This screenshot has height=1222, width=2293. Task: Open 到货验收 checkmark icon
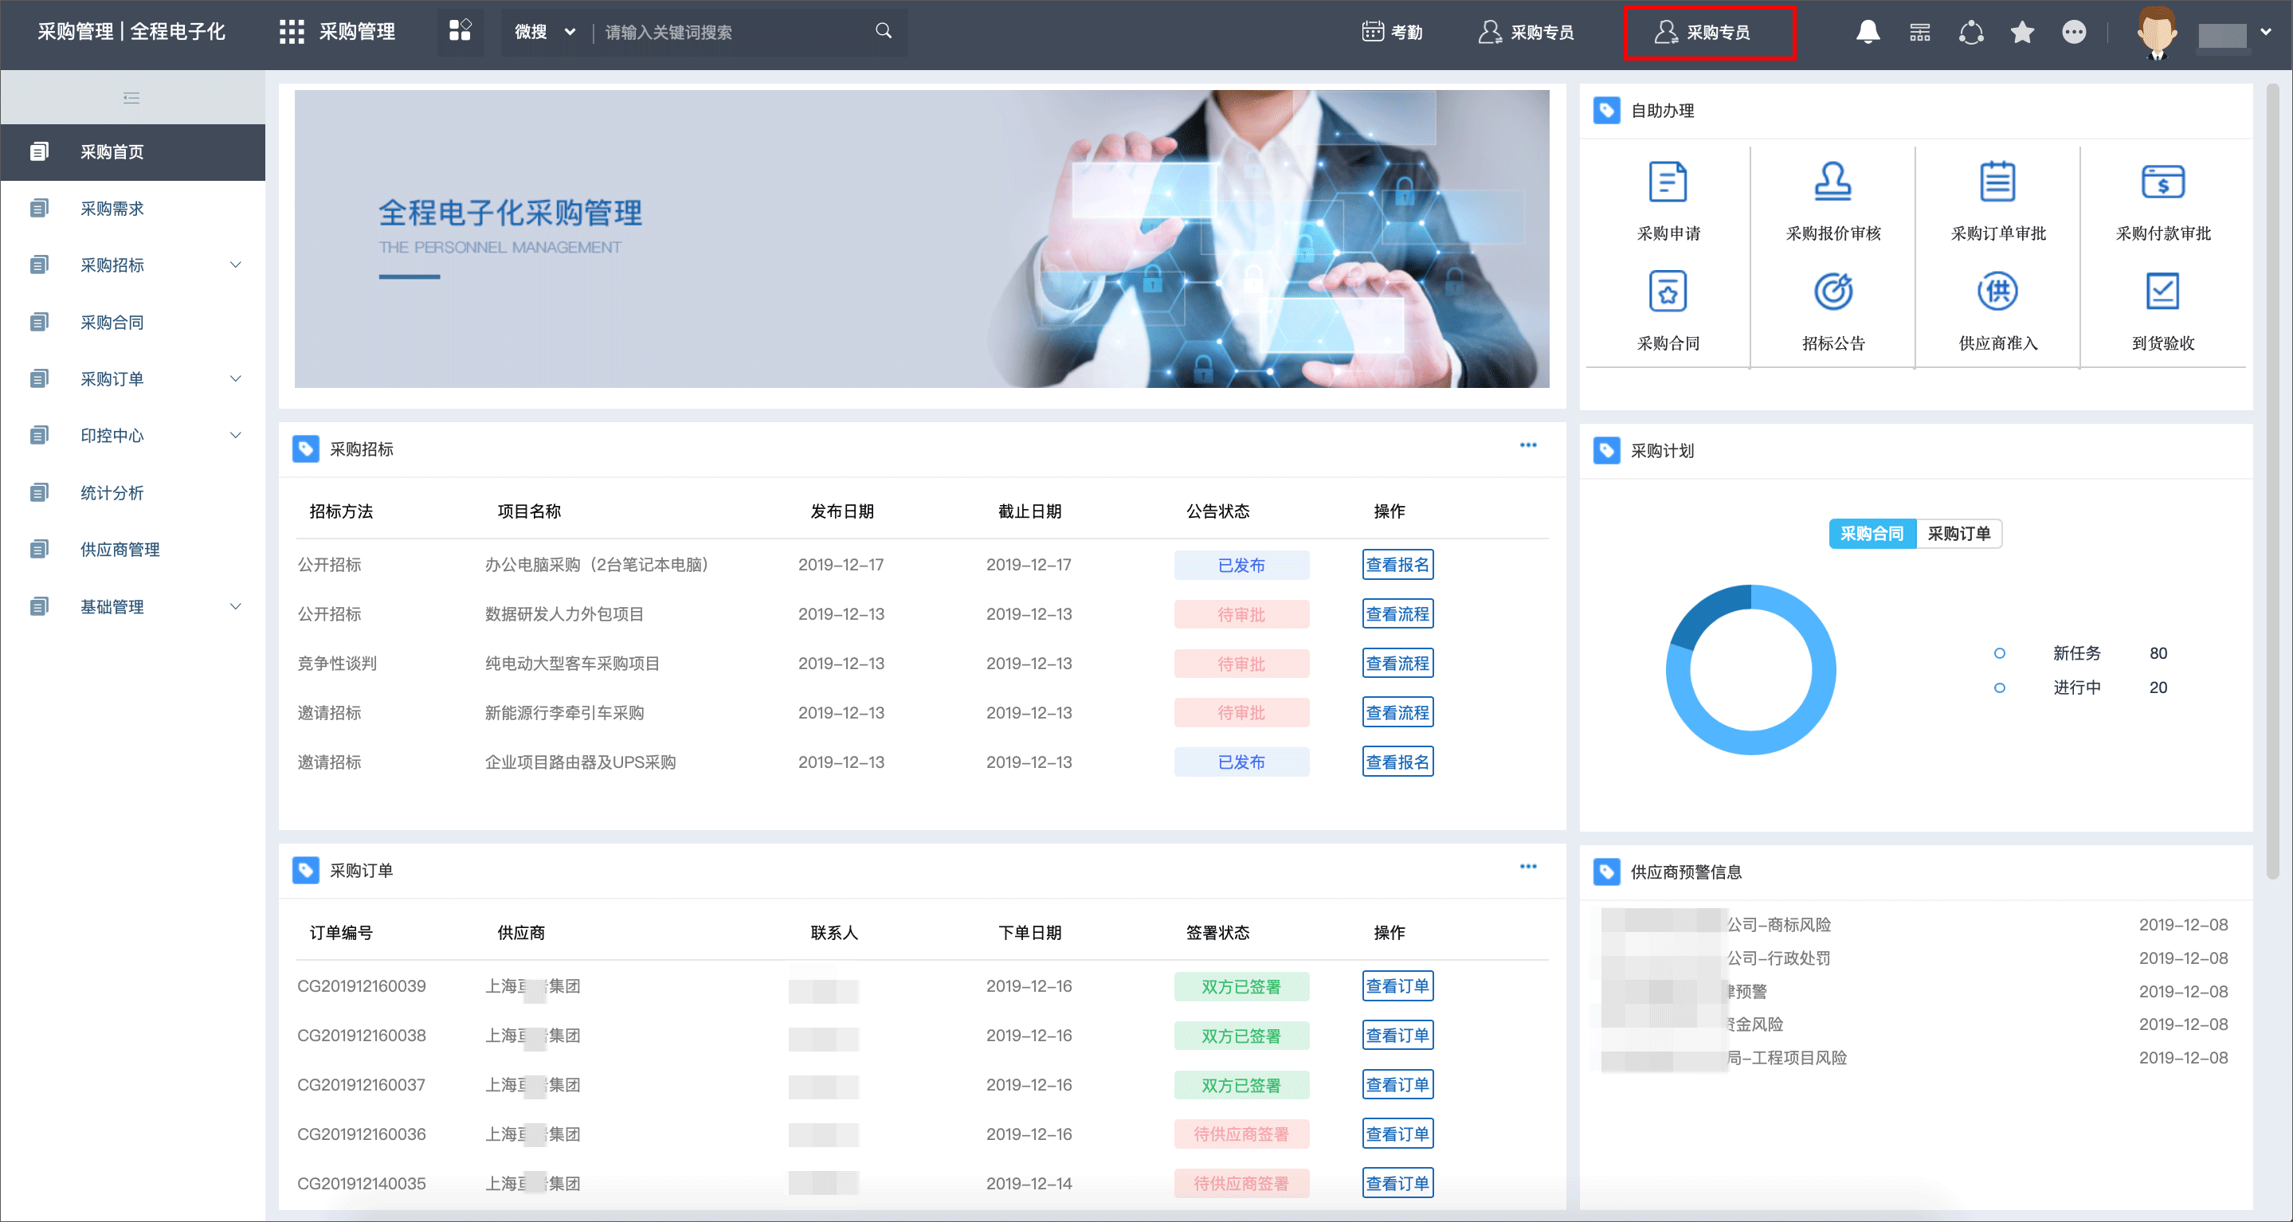pyautogui.click(x=2163, y=291)
